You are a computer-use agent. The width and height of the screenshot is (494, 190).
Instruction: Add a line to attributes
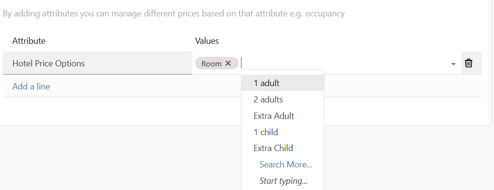[x=31, y=87]
